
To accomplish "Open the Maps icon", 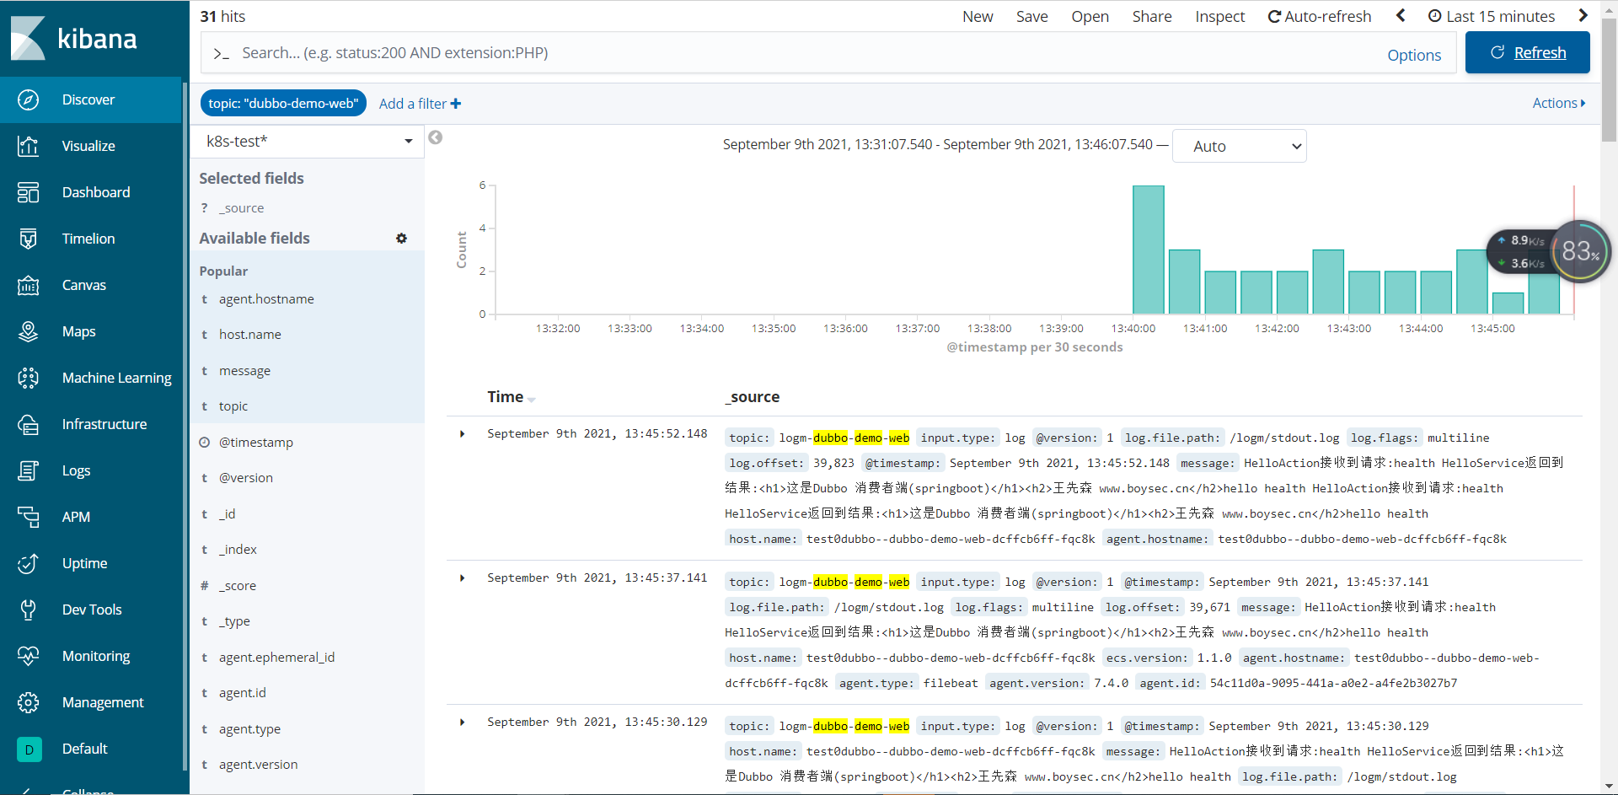I will click(28, 331).
